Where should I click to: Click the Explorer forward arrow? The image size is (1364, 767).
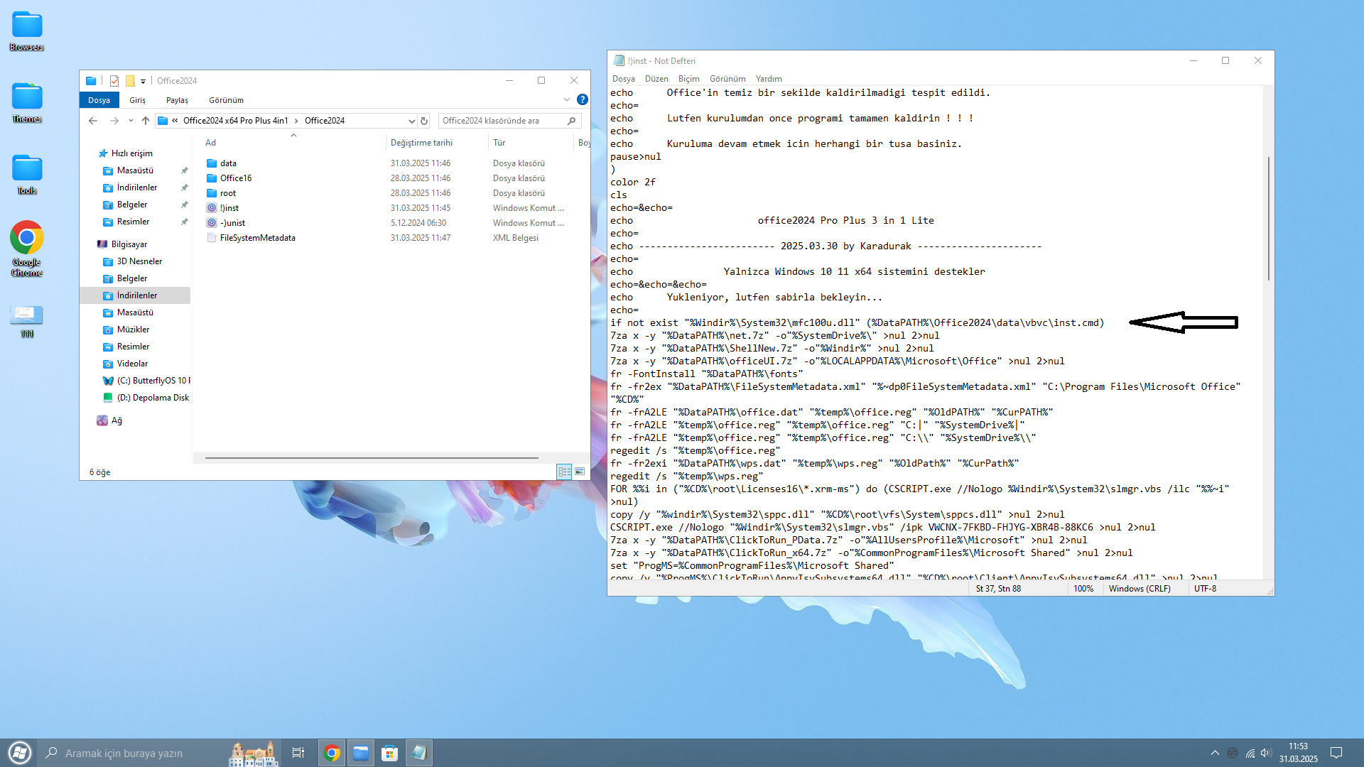pos(114,121)
